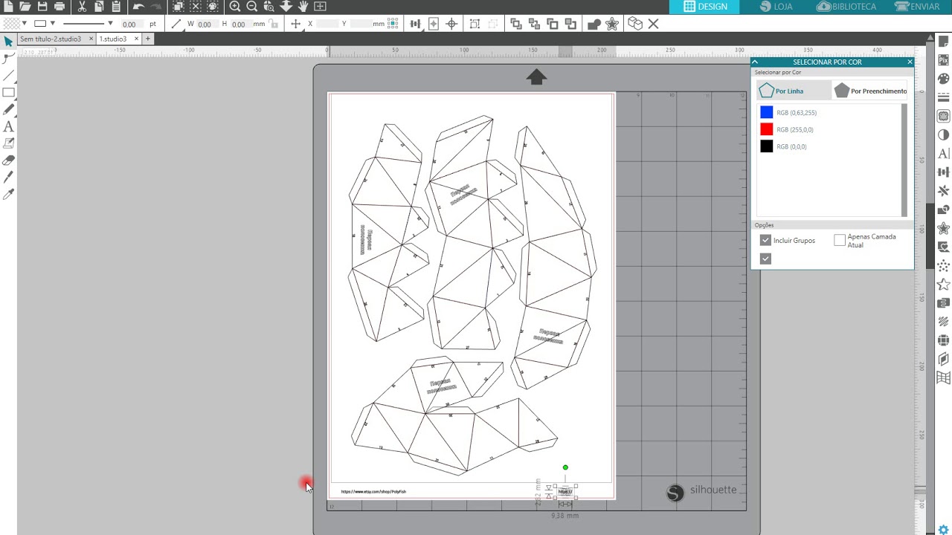Click the Weld shapes icon
This screenshot has width=952, height=535.
pyautogui.click(x=594, y=24)
